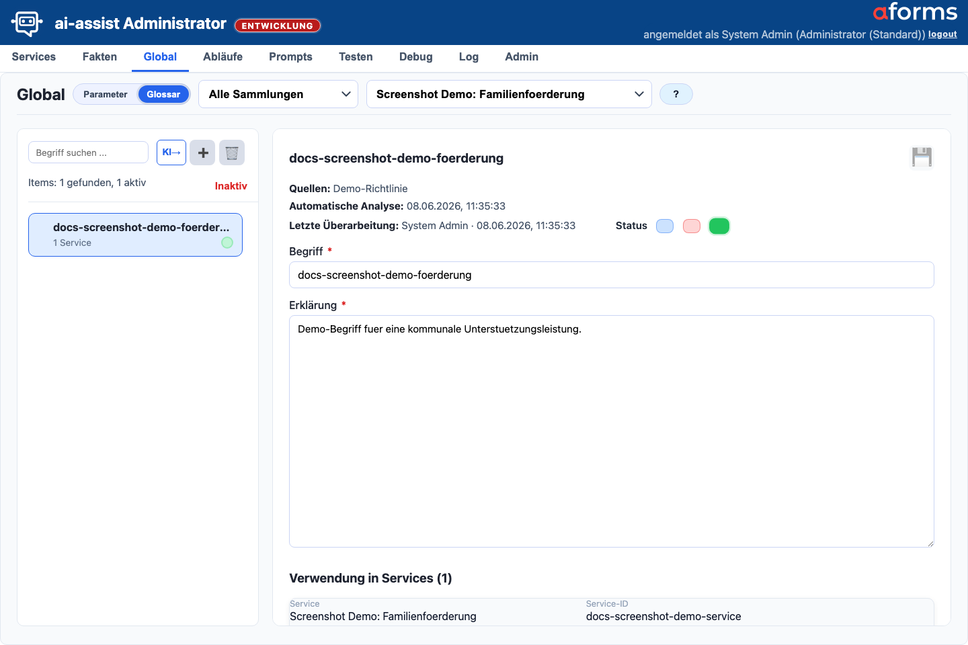The image size is (968, 645).
Task: Click the KI import arrow button
Action: (171, 153)
